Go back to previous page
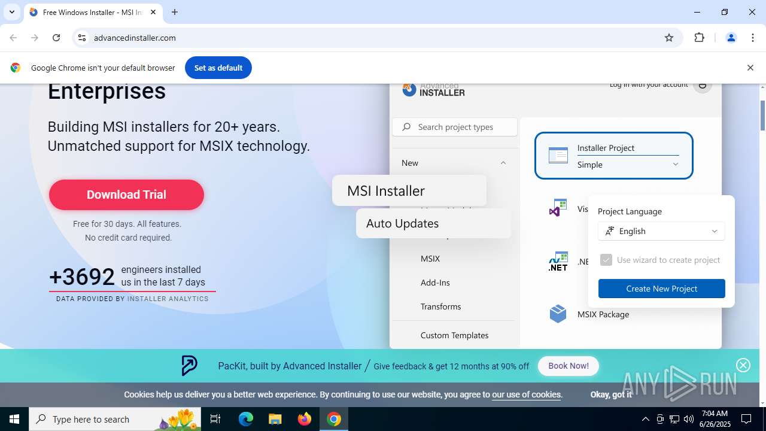 pos(13,38)
